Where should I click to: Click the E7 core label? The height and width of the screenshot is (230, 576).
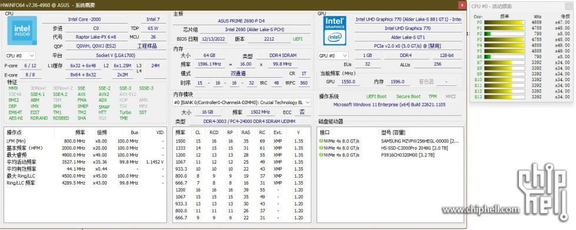point(480,62)
